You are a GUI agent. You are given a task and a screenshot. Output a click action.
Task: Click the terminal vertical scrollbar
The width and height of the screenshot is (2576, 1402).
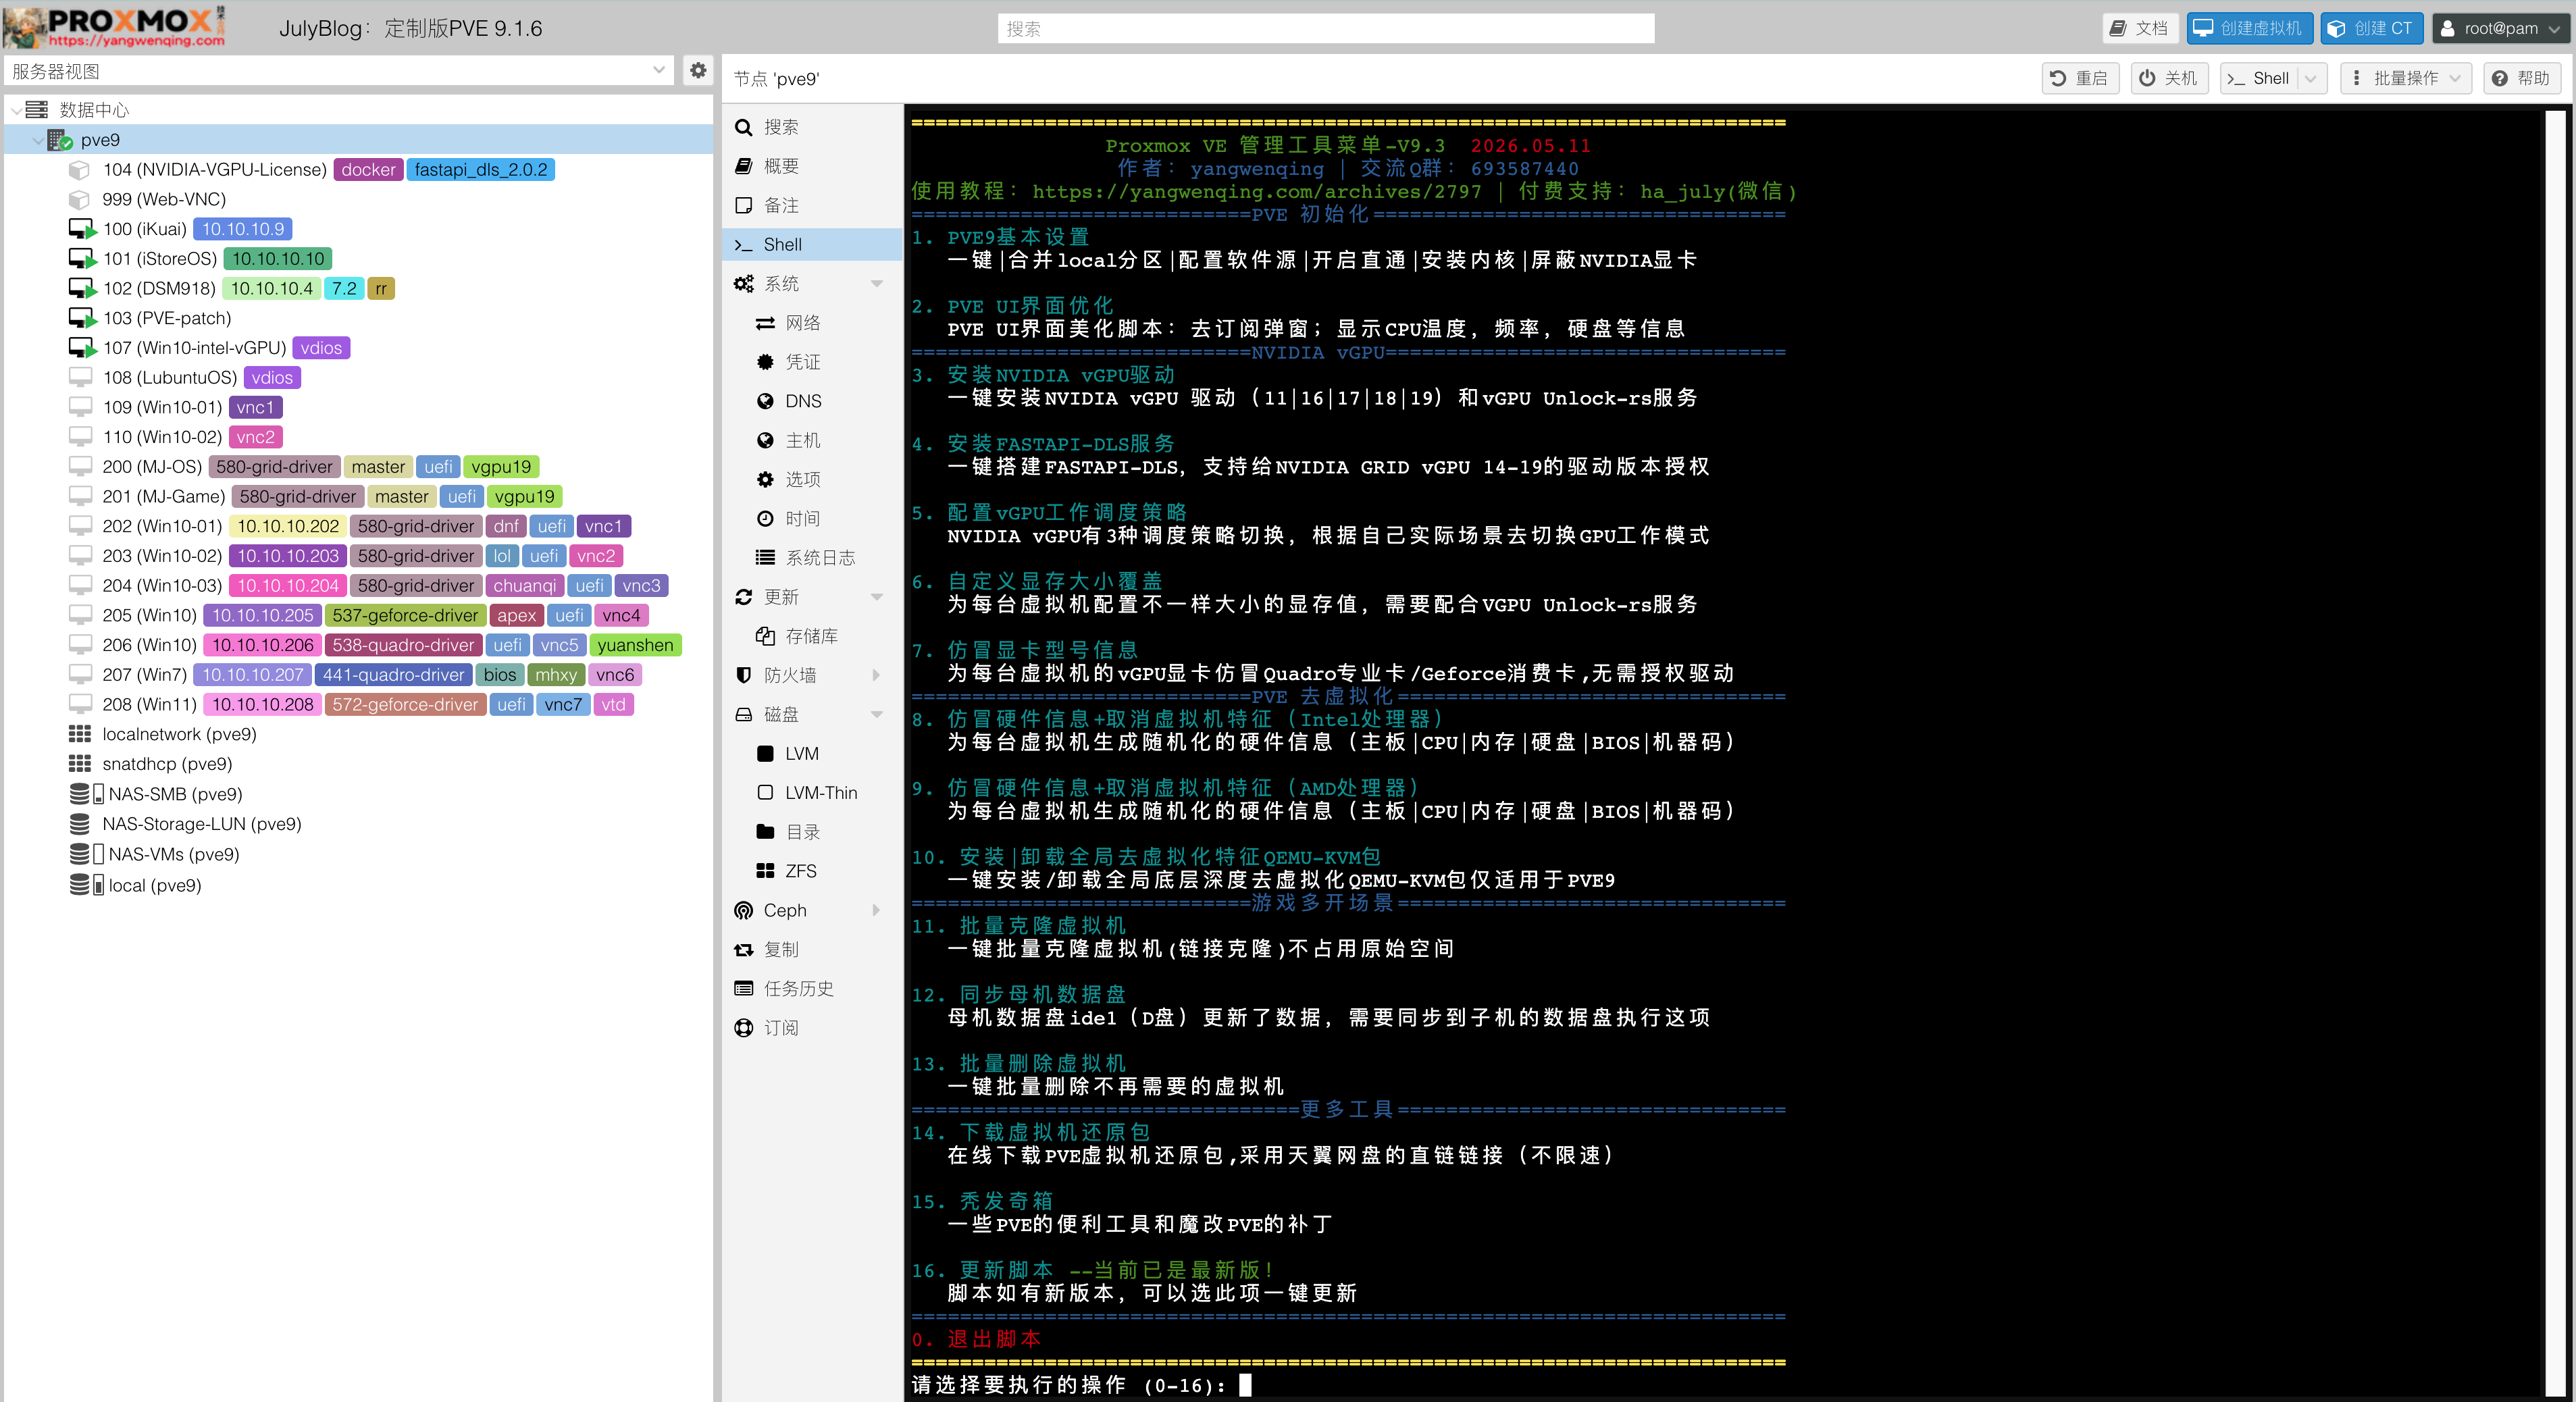tap(2555, 752)
